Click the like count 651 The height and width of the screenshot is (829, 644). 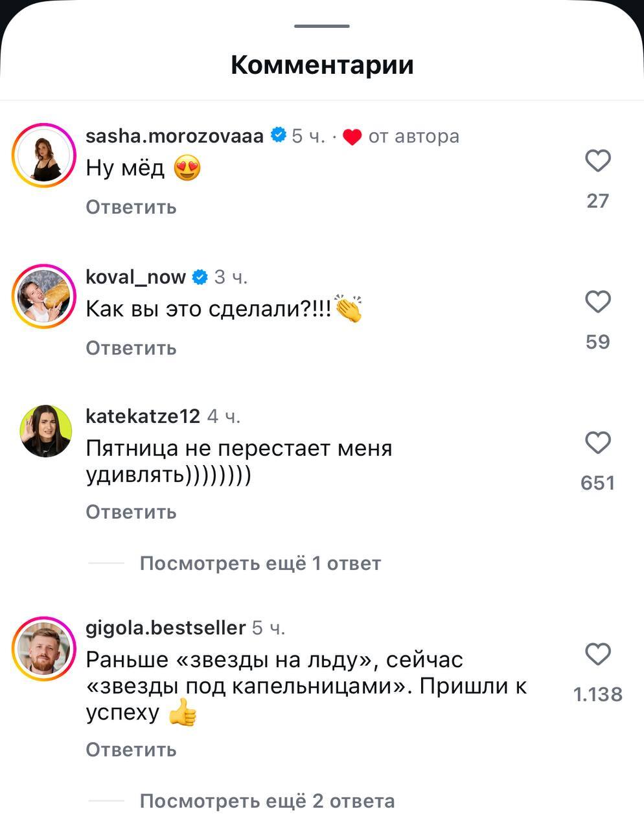click(597, 482)
